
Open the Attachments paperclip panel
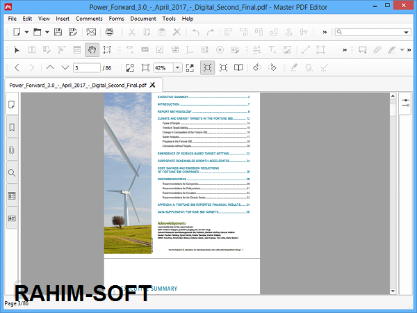tap(11, 150)
